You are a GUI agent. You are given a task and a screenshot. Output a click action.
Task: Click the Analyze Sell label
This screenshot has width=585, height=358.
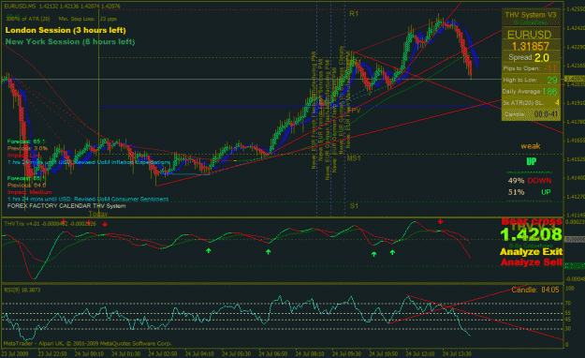point(532,262)
